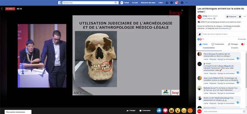Screen dimensions: 247x114
Task: Reply to Pierre Bosquet's comment
Action: coord(213,59)
